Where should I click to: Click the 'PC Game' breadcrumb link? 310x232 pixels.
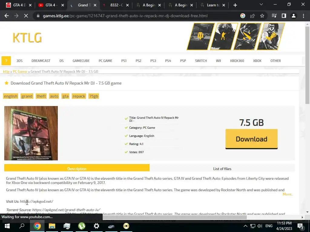[20, 71]
